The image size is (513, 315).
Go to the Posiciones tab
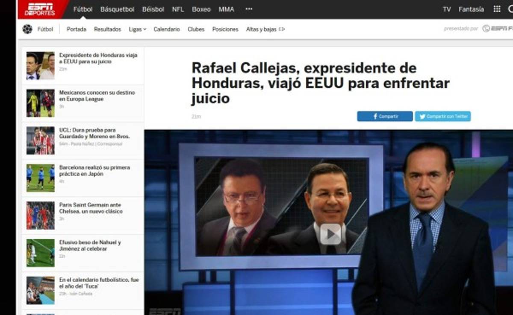point(225,29)
